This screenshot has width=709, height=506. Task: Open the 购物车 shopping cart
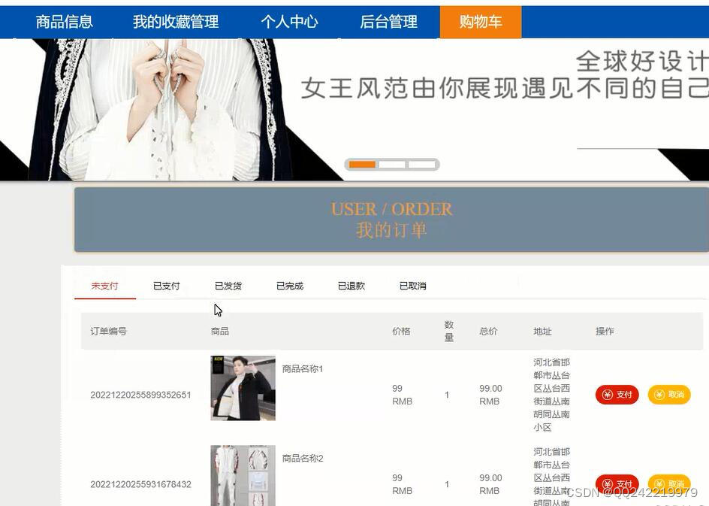pyautogui.click(x=480, y=22)
